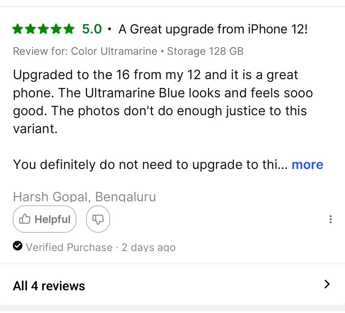345x313 pixels.
Task: Click the 'Color Ultramarine' variant text
Action: [114, 51]
